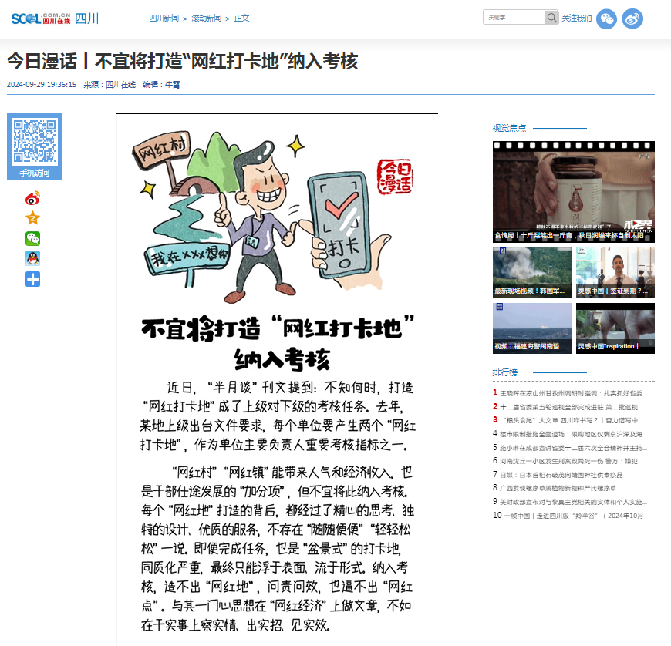Open ranking 7 日媒 日本首相石破茂 article
Screen dimensions: 671x646
561,474
